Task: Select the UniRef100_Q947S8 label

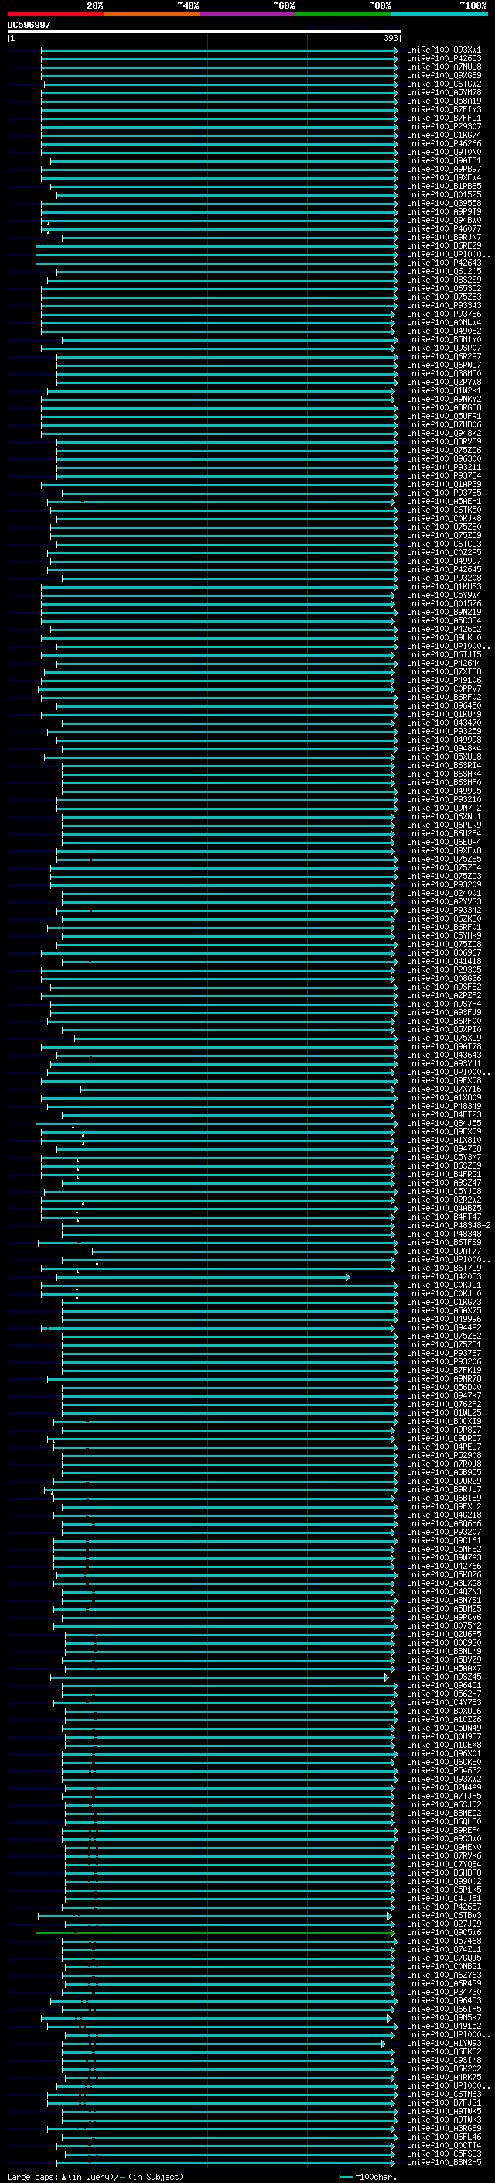Action: click(x=443, y=1150)
